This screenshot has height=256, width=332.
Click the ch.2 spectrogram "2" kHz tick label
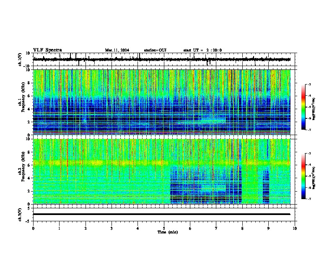(x=29, y=191)
